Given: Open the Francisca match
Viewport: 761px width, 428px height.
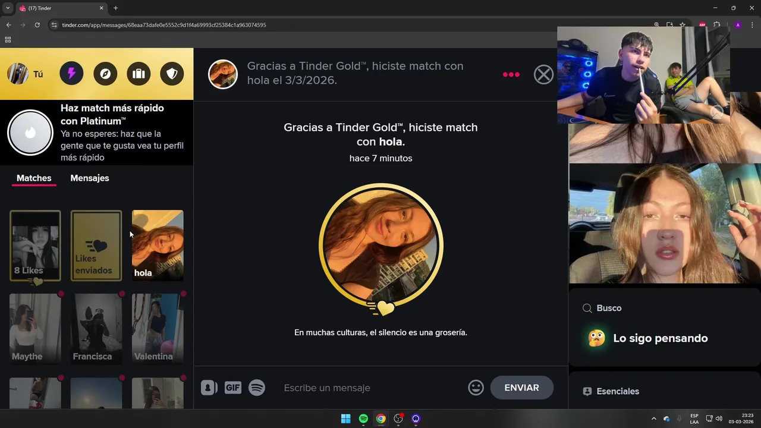Looking at the screenshot, I should click(x=96, y=329).
